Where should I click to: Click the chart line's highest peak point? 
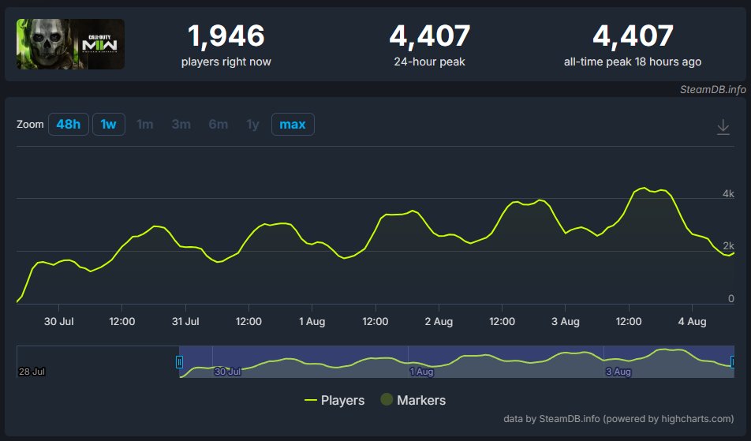[645, 188]
